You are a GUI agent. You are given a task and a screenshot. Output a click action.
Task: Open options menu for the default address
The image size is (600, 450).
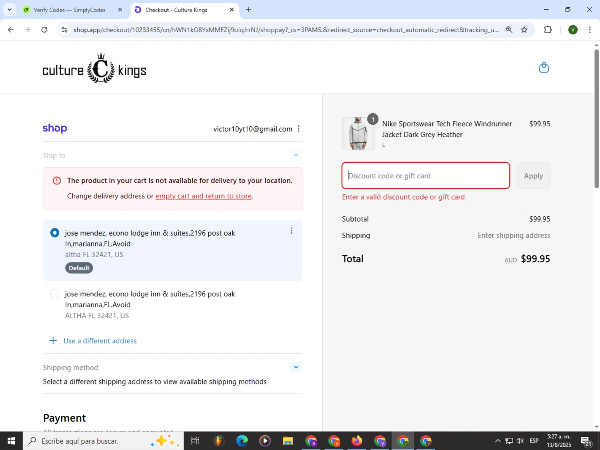[291, 231]
